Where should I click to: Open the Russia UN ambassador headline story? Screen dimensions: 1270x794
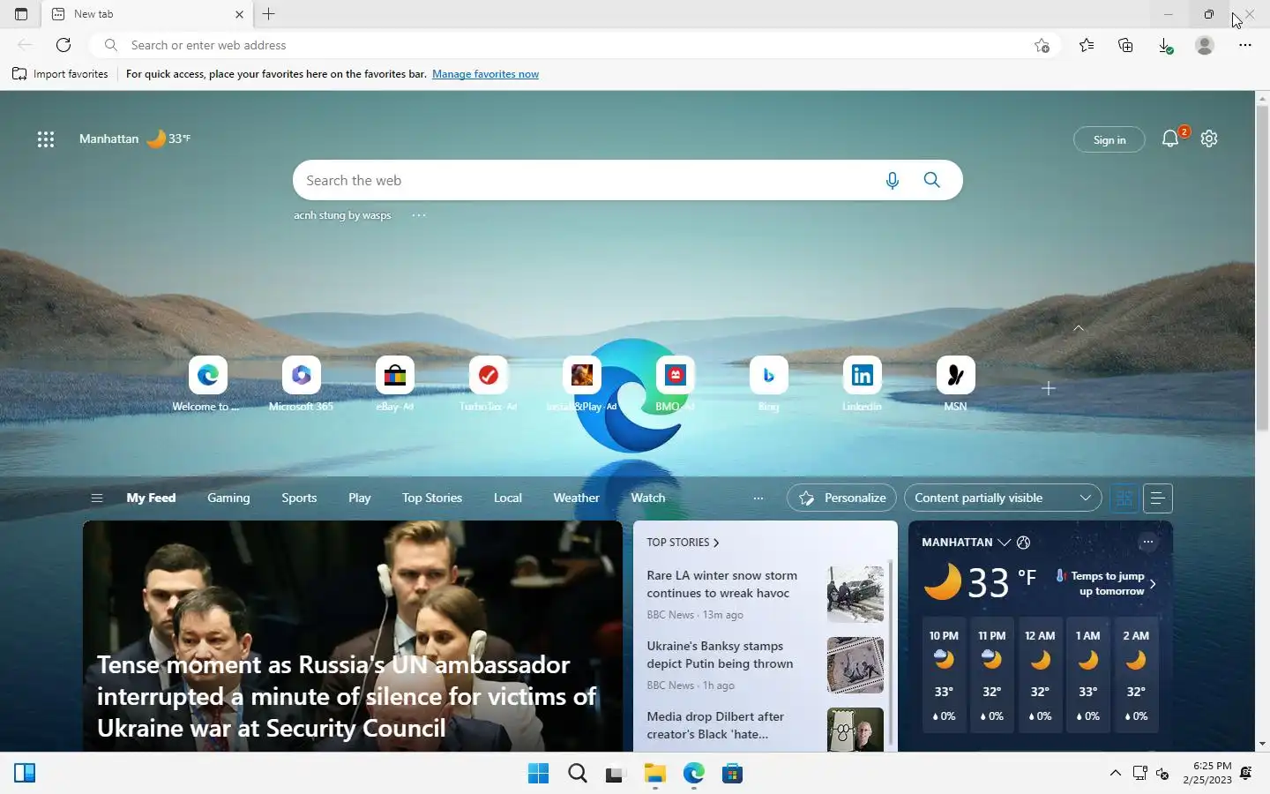coord(347,696)
